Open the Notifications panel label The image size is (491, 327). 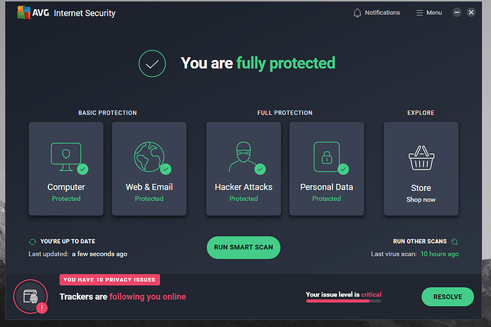(382, 13)
